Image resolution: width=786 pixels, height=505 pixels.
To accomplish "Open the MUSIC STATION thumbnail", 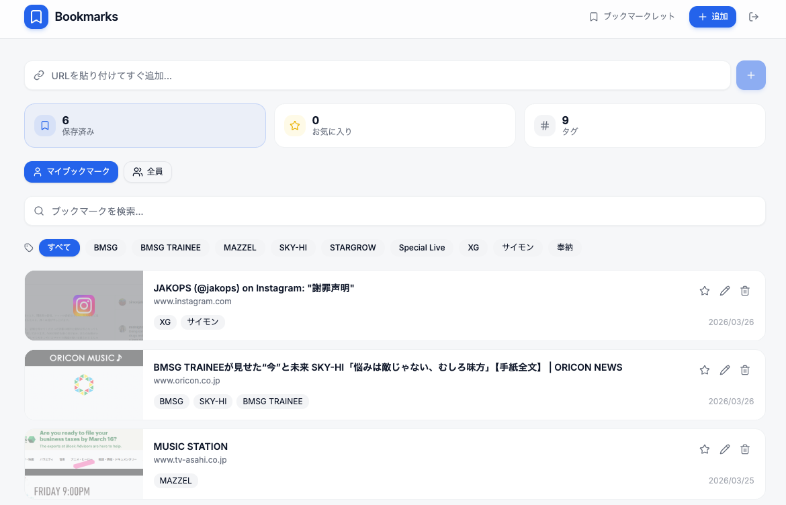I will tap(83, 463).
